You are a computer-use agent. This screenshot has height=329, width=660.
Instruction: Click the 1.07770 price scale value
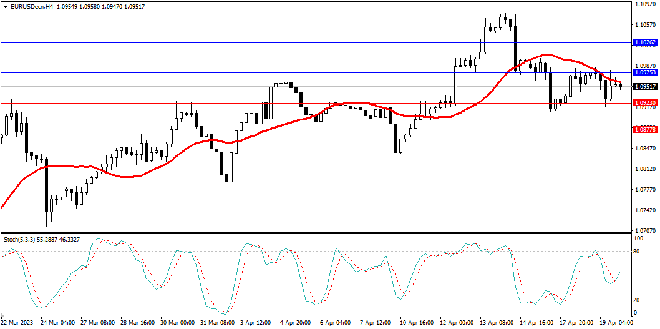[645, 190]
